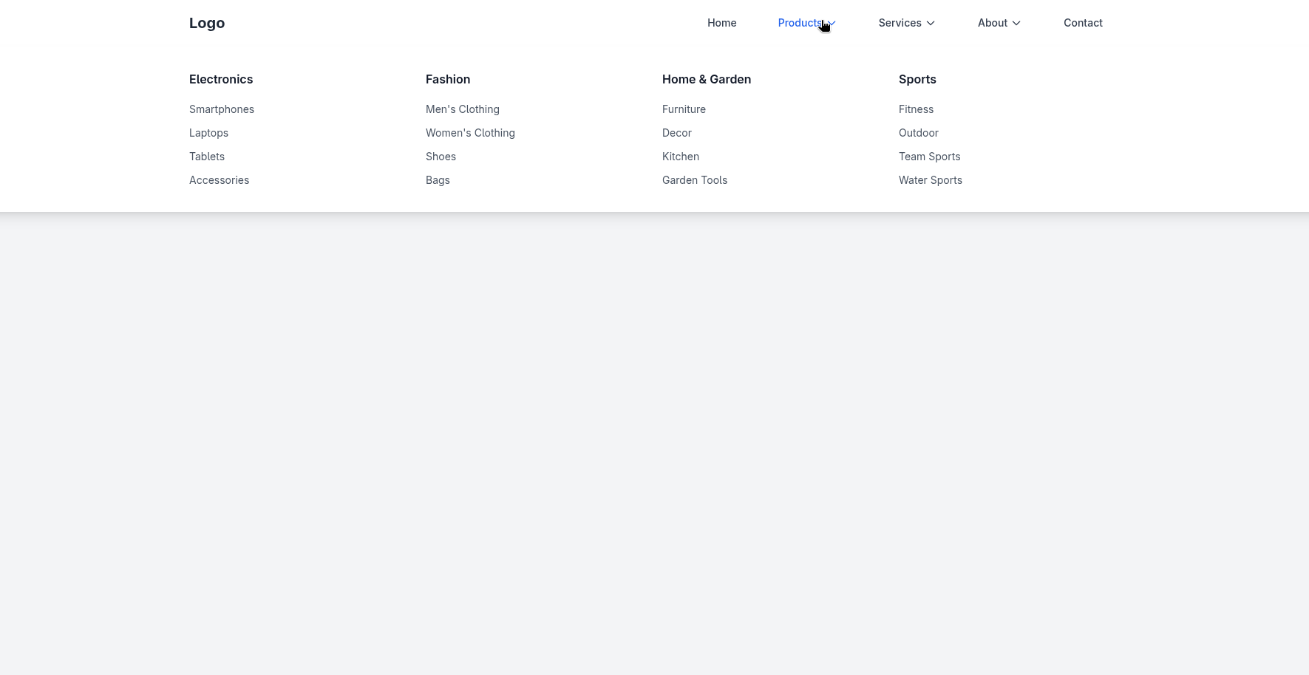Viewport: 1309px width, 675px height.
Task: Select the Electronics category heading
Action: (221, 79)
